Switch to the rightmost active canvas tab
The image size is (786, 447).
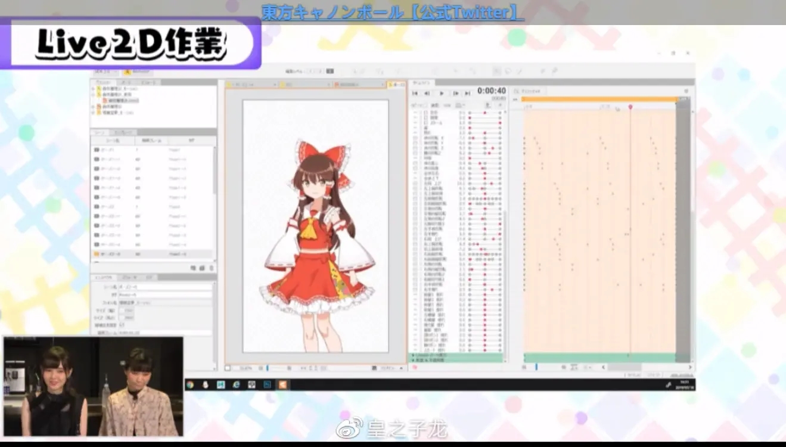click(x=396, y=85)
